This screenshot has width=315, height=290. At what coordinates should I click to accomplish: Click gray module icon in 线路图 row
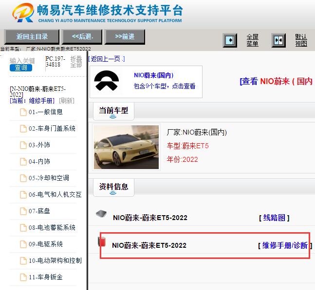point(101,214)
